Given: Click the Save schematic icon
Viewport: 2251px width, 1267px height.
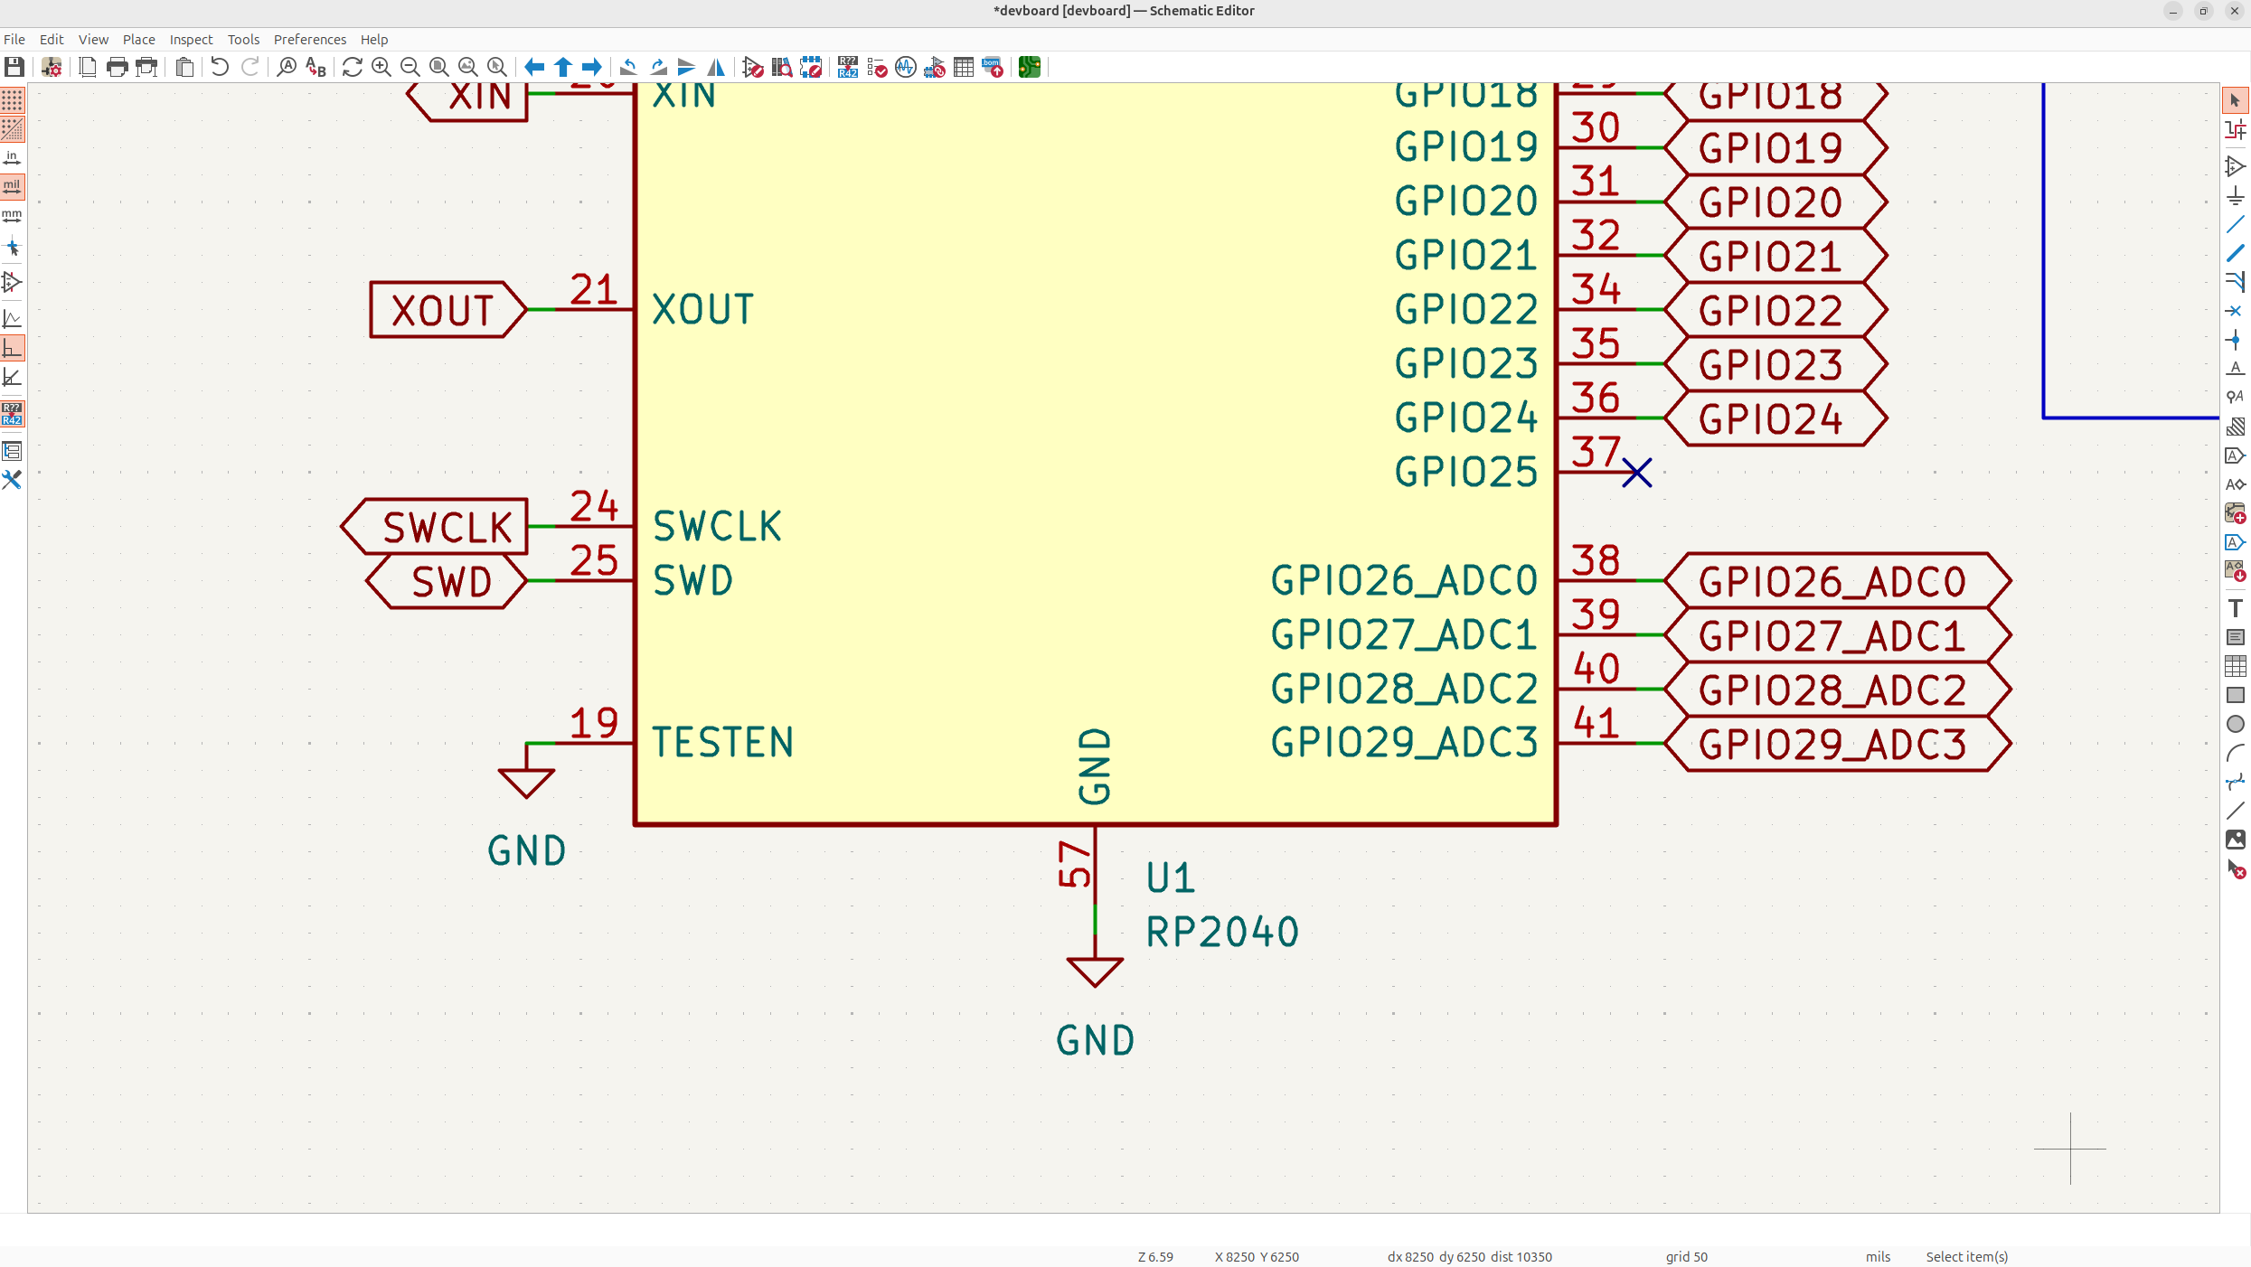Looking at the screenshot, I should [x=14, y=67].
